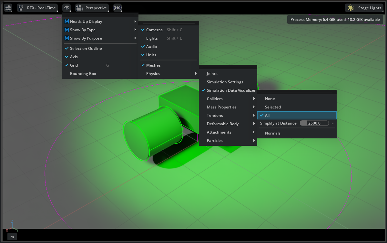
Task: Click the eye visibility icon
Action: click(66, 8)
